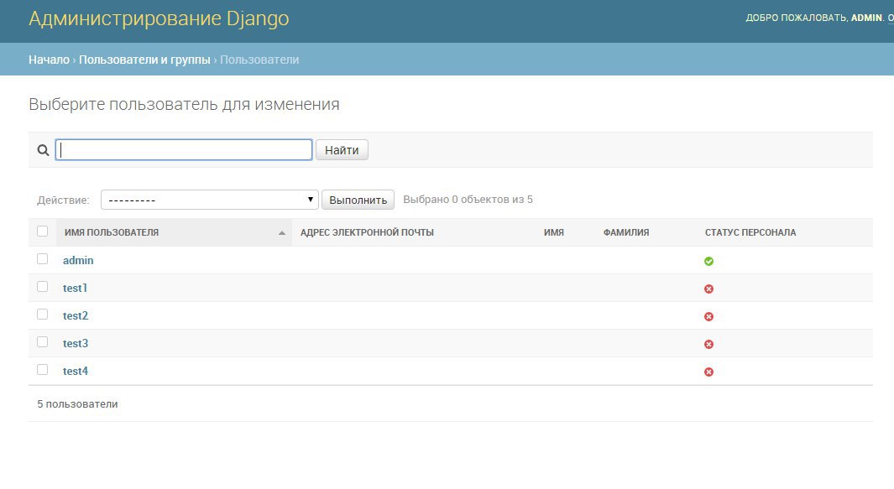
Task: Check the box for user test2
Action: (42, 314)
